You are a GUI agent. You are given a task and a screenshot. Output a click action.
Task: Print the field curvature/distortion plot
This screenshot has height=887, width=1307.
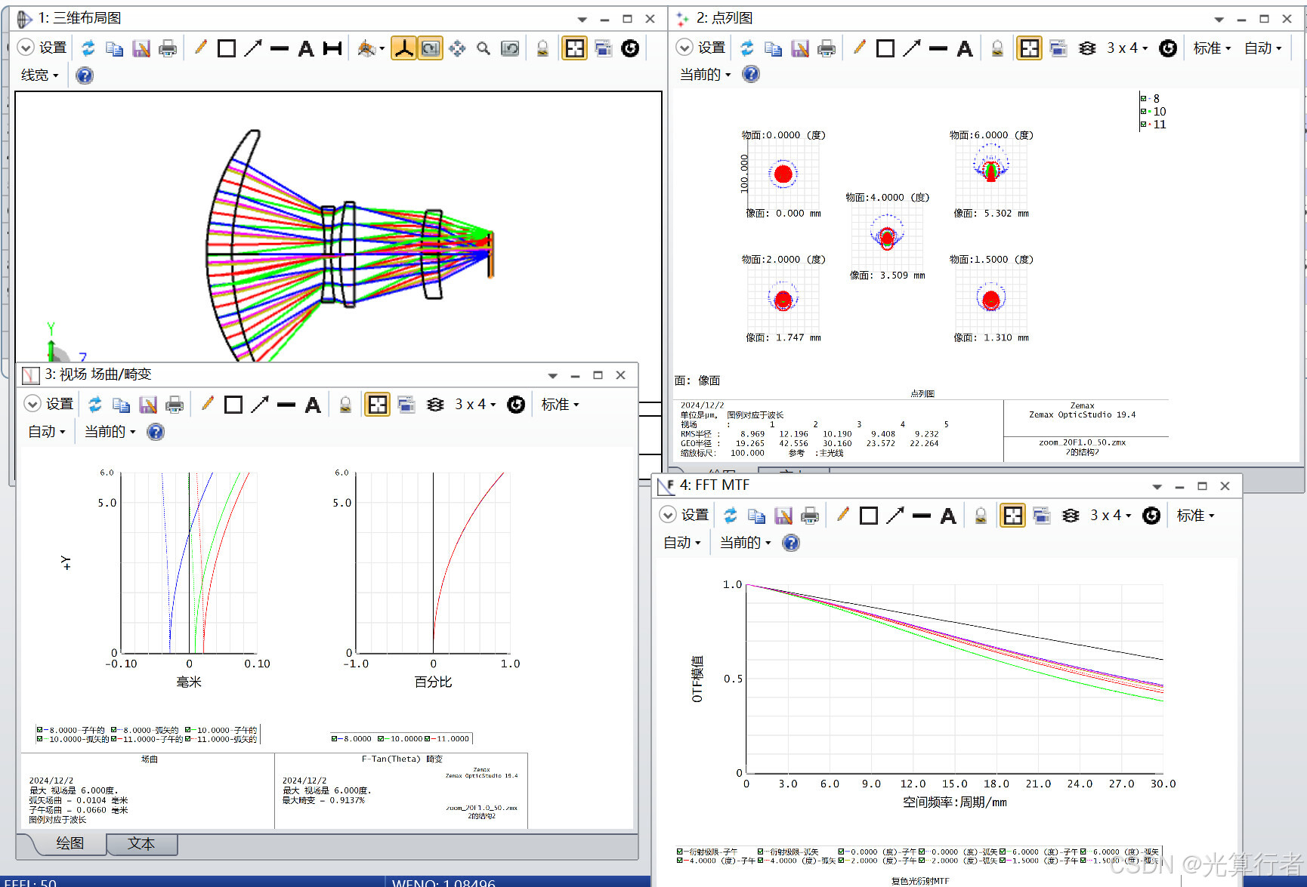pyautogui.click(x=175, y=405)
